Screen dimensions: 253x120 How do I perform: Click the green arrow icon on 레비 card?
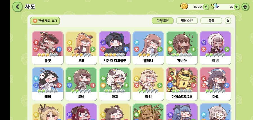(x=227, y=49)
